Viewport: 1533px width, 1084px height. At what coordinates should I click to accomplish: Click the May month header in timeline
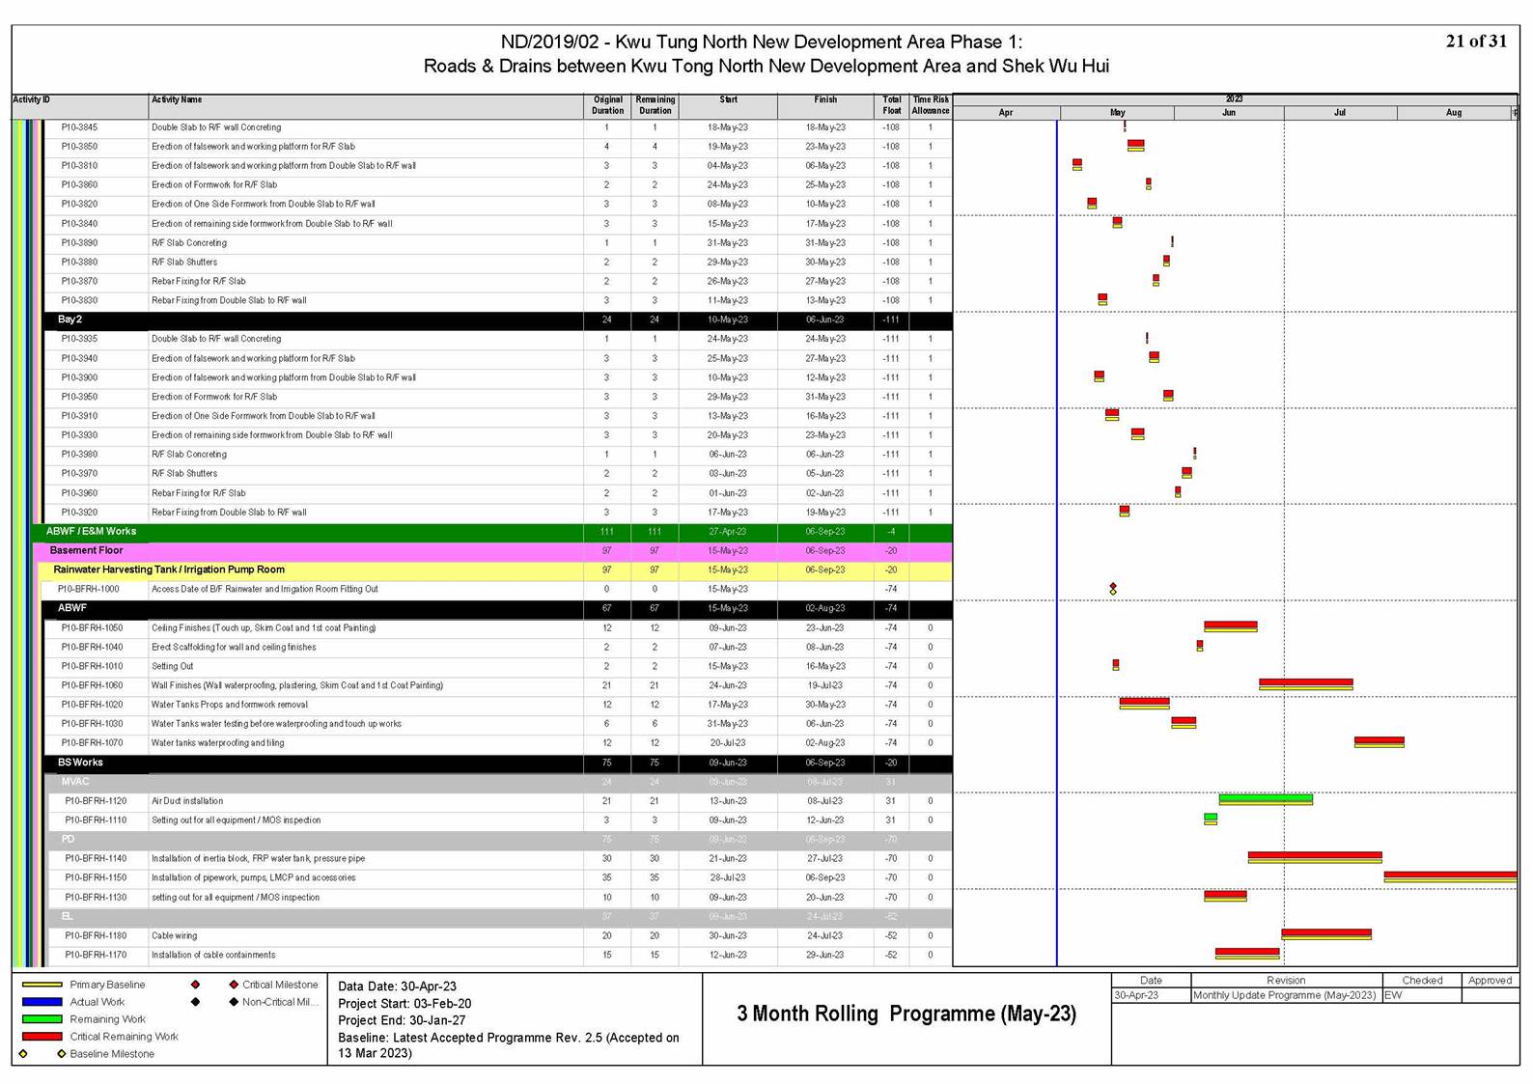[1117, 113]
